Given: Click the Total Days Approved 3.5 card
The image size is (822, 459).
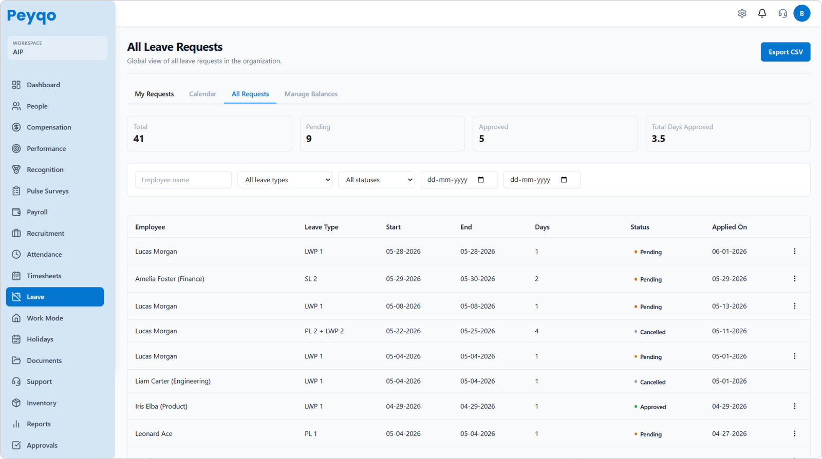Looking at the screenshot, I should [x=728, y=133].
